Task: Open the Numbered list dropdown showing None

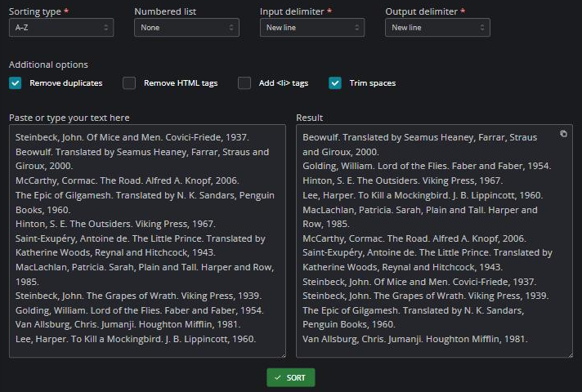Action: coord(186,28)
